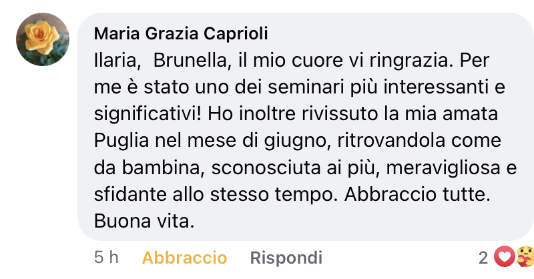View the reactions count of 2
The image size is (534, 279).
point(483,258)
